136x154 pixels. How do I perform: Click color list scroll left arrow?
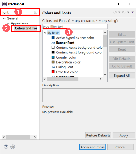[x=45, y=79]
